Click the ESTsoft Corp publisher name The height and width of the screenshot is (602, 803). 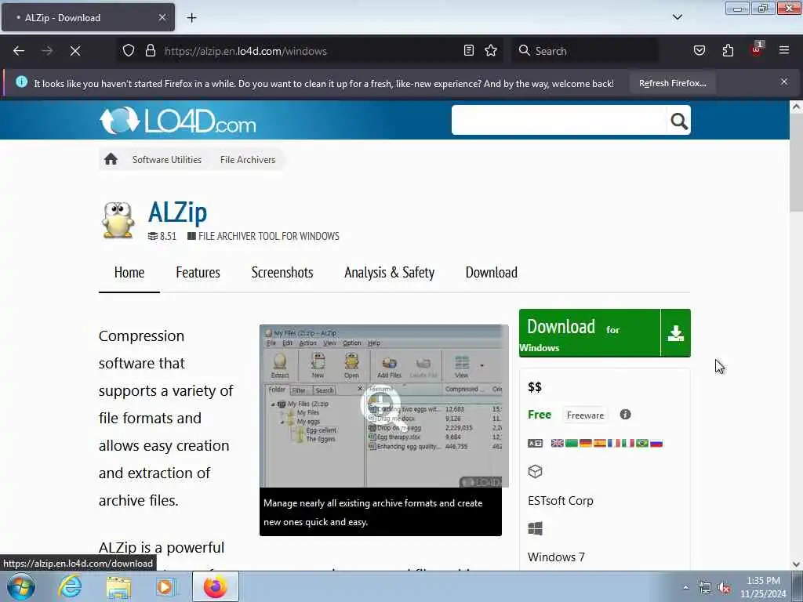[560, 501]
